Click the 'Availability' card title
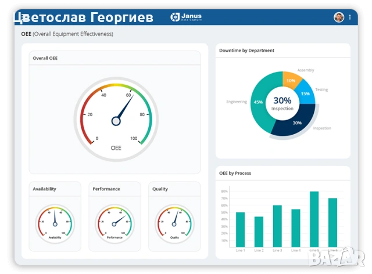Image resolution: width=372 pixels, height=274 pixels. coord(44,189)
